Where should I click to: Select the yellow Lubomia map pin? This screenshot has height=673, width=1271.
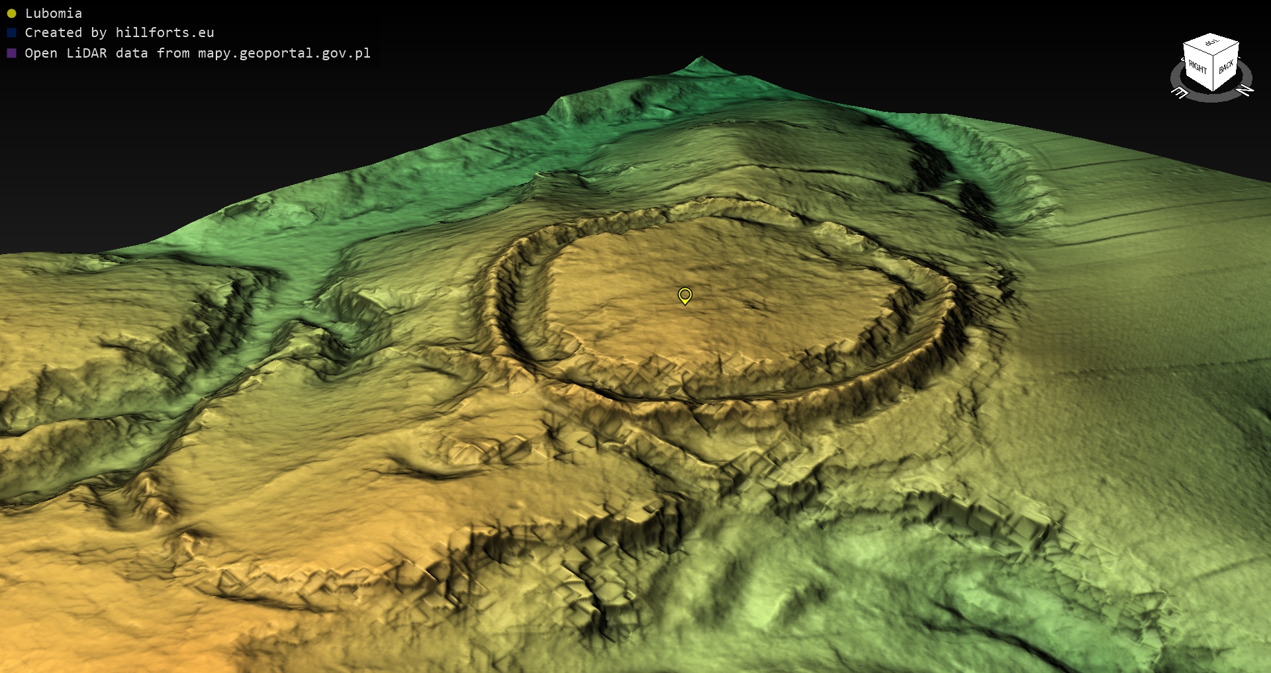(x=685, y=295)
